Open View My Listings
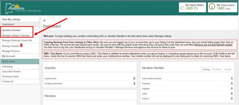This screenshot has height=105, width=239. (11, 19)
